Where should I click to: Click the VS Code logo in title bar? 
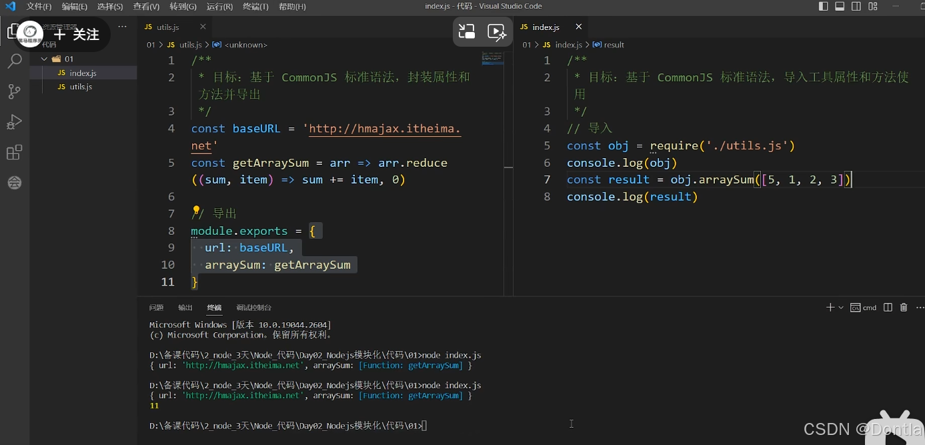[10, 6]
